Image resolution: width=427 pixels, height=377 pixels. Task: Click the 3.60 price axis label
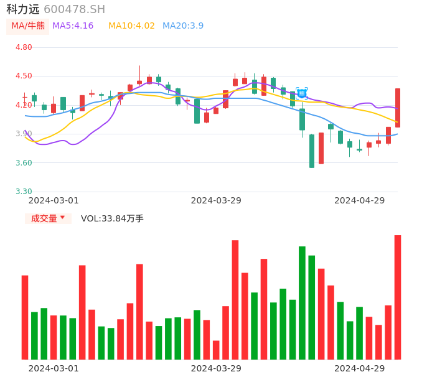pos(24,163)
